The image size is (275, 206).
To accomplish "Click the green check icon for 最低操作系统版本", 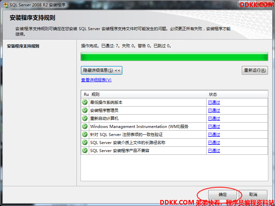I will [x=85, y=102].
